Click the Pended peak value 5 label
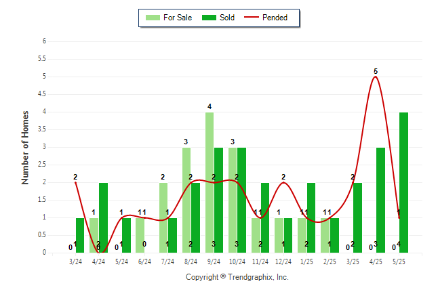This screenshot has width=438, height=294. coord(376,72)
